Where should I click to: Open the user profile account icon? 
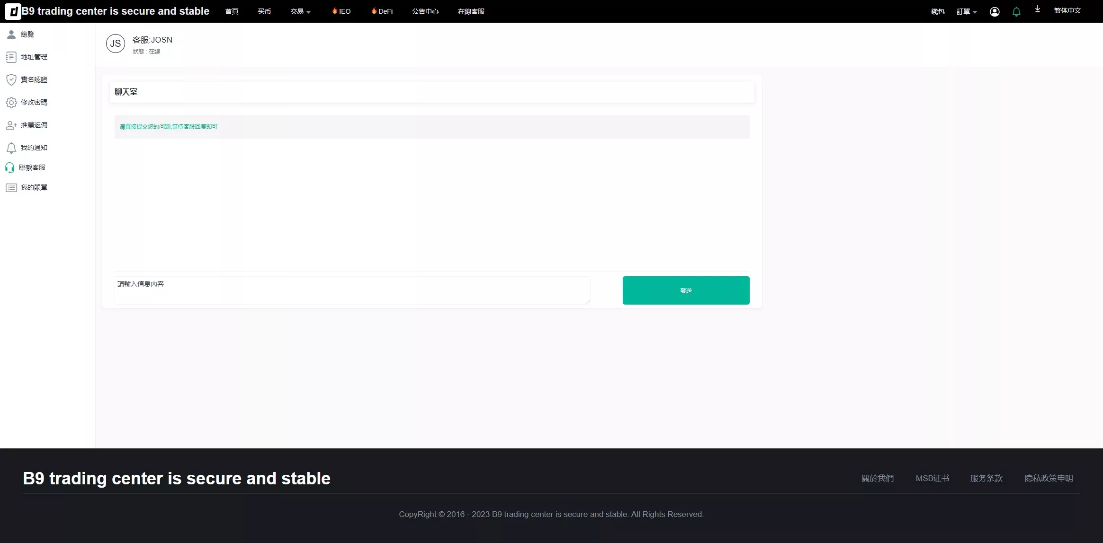(995, 12)
